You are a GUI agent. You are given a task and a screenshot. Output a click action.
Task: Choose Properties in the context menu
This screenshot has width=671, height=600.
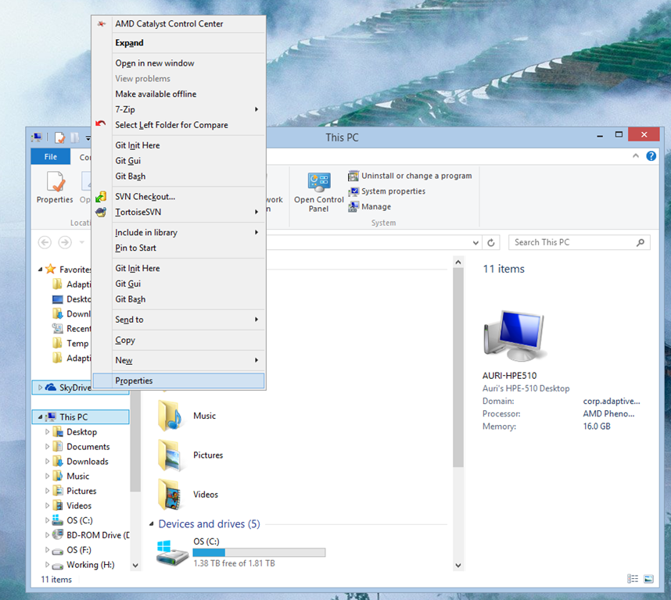point(134,380)
